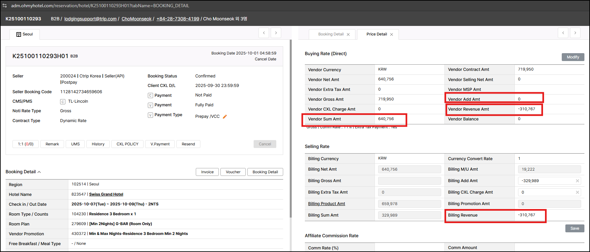Open the browser site info icon in address bar
This screenshot has width=590, height=252.
[5, 6]
